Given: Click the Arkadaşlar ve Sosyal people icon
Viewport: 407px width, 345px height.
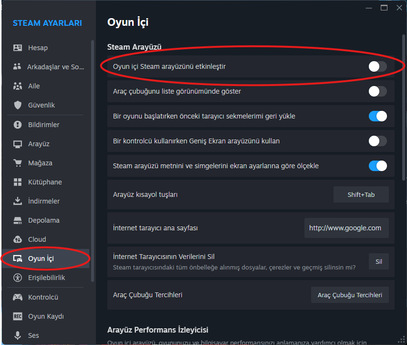Looking at the screenshot, I should (x=17, y=67).
